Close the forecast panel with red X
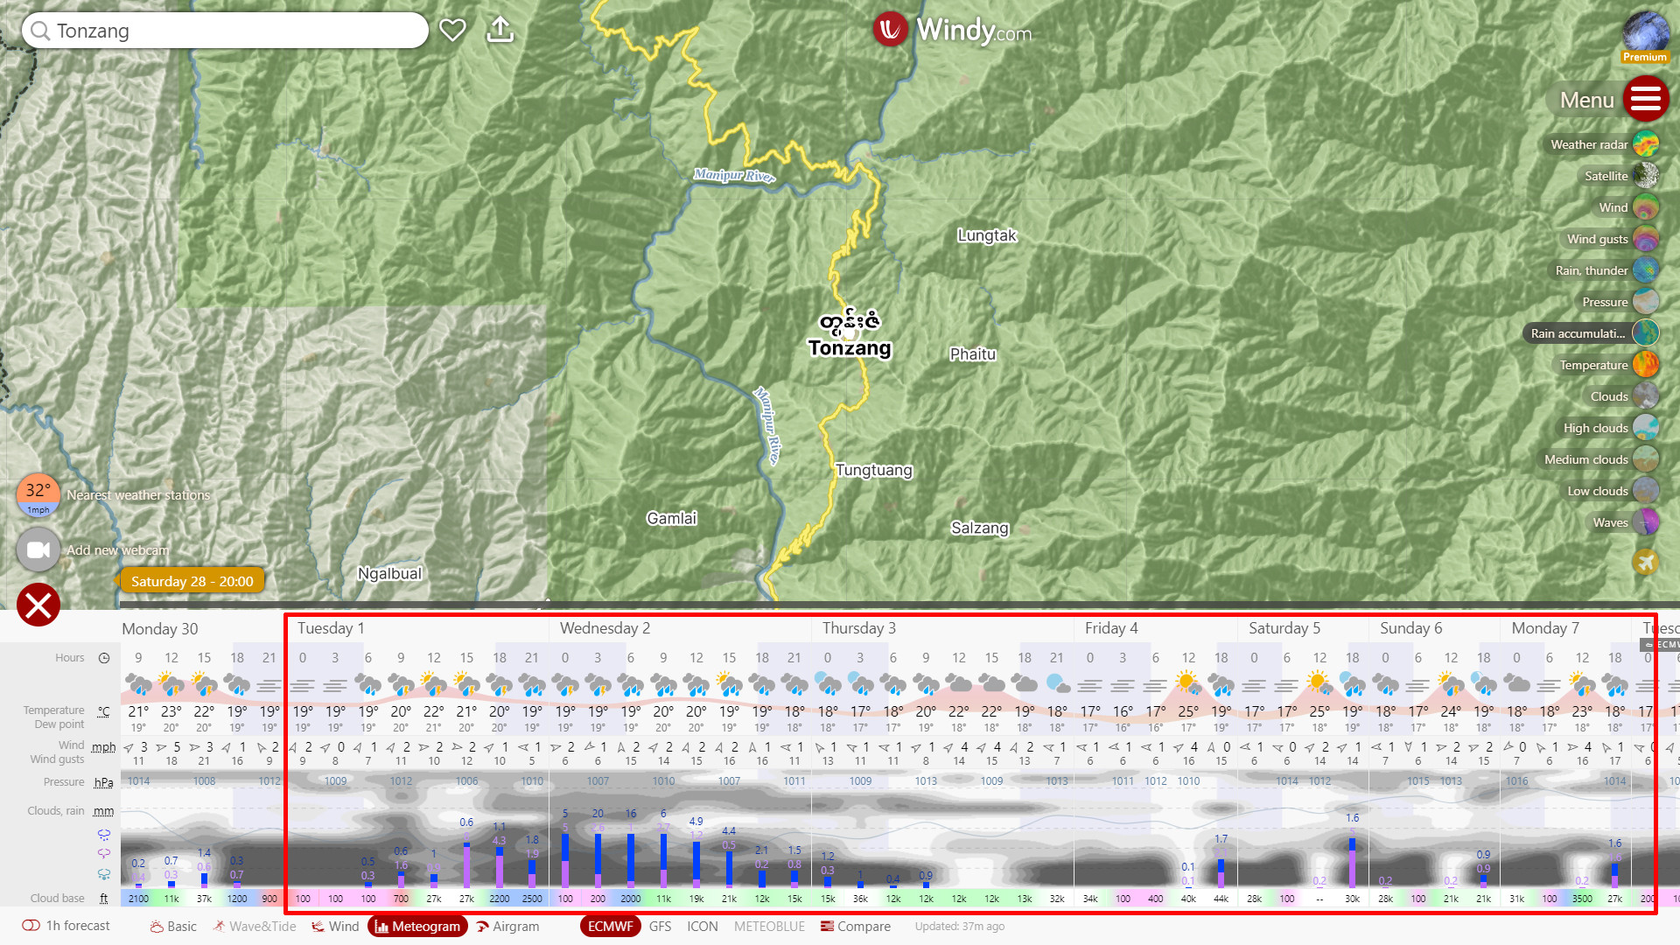This screenshot has height=945, width=1680. 38,605
